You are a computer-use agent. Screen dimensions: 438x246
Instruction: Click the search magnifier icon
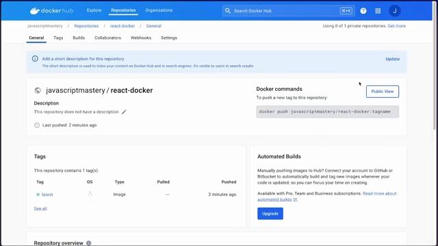[x=228, y=11]
